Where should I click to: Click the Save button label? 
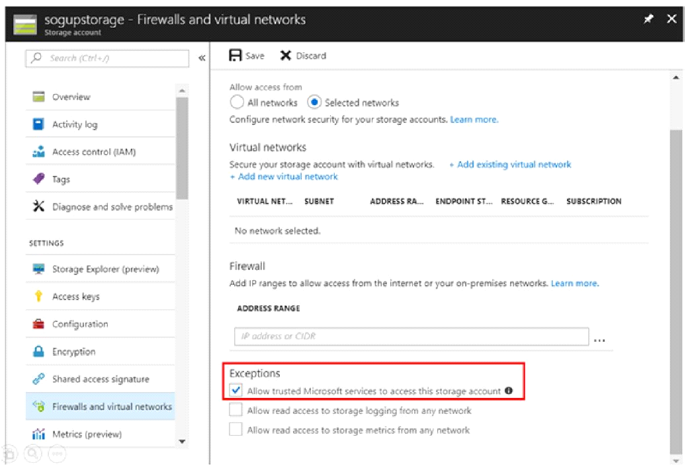point(255,56)
